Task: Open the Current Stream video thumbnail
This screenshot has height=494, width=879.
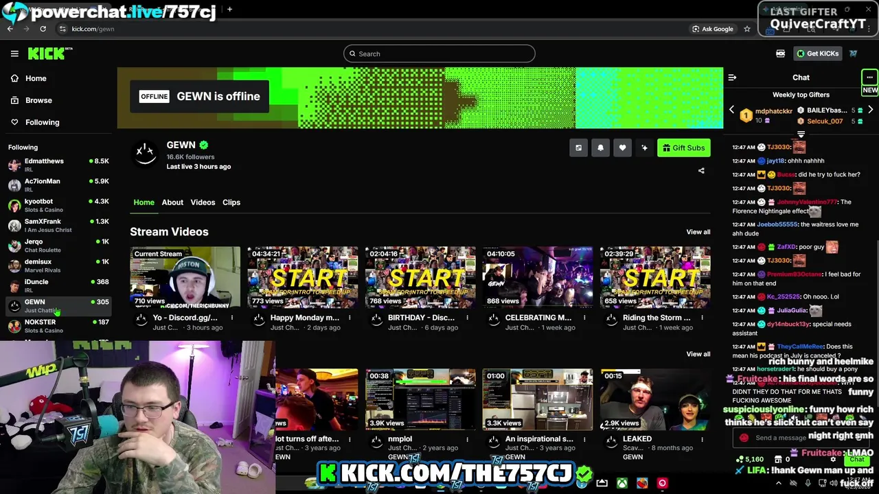Action: (185, 277)
